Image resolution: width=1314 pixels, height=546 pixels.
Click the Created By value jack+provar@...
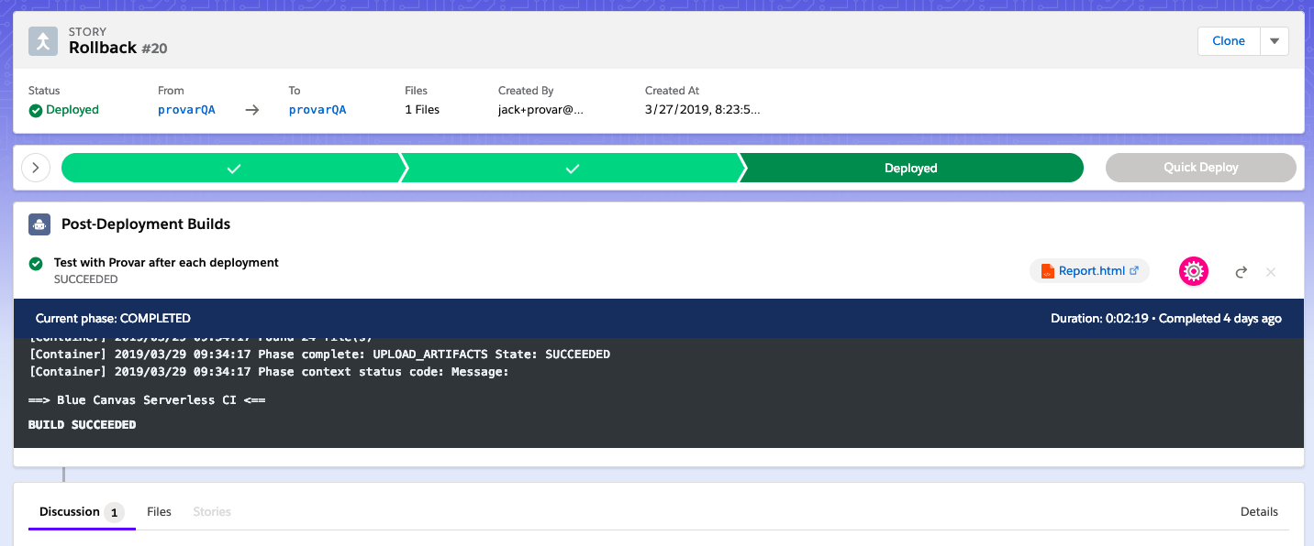(x=541, y=110)
